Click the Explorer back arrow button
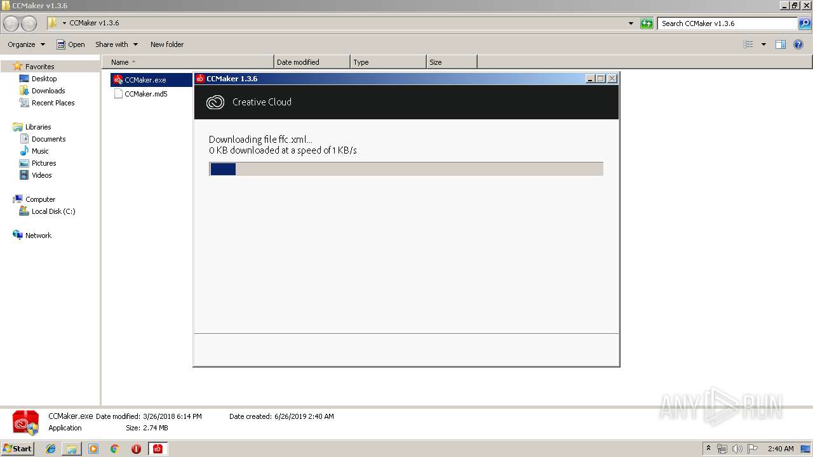 [11, 23]
